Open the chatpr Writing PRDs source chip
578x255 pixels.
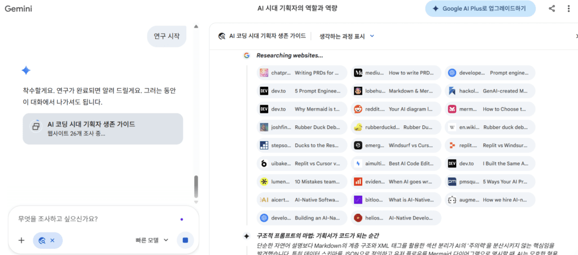click(302, 73)
